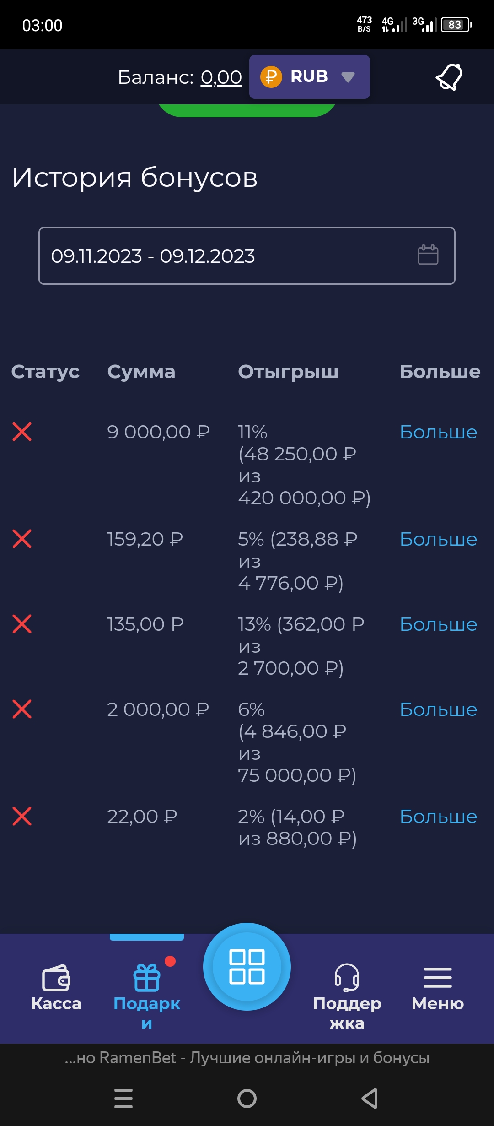Tap the red X status of the 9 000,00 ₽ bonus

tap(22, 432)
